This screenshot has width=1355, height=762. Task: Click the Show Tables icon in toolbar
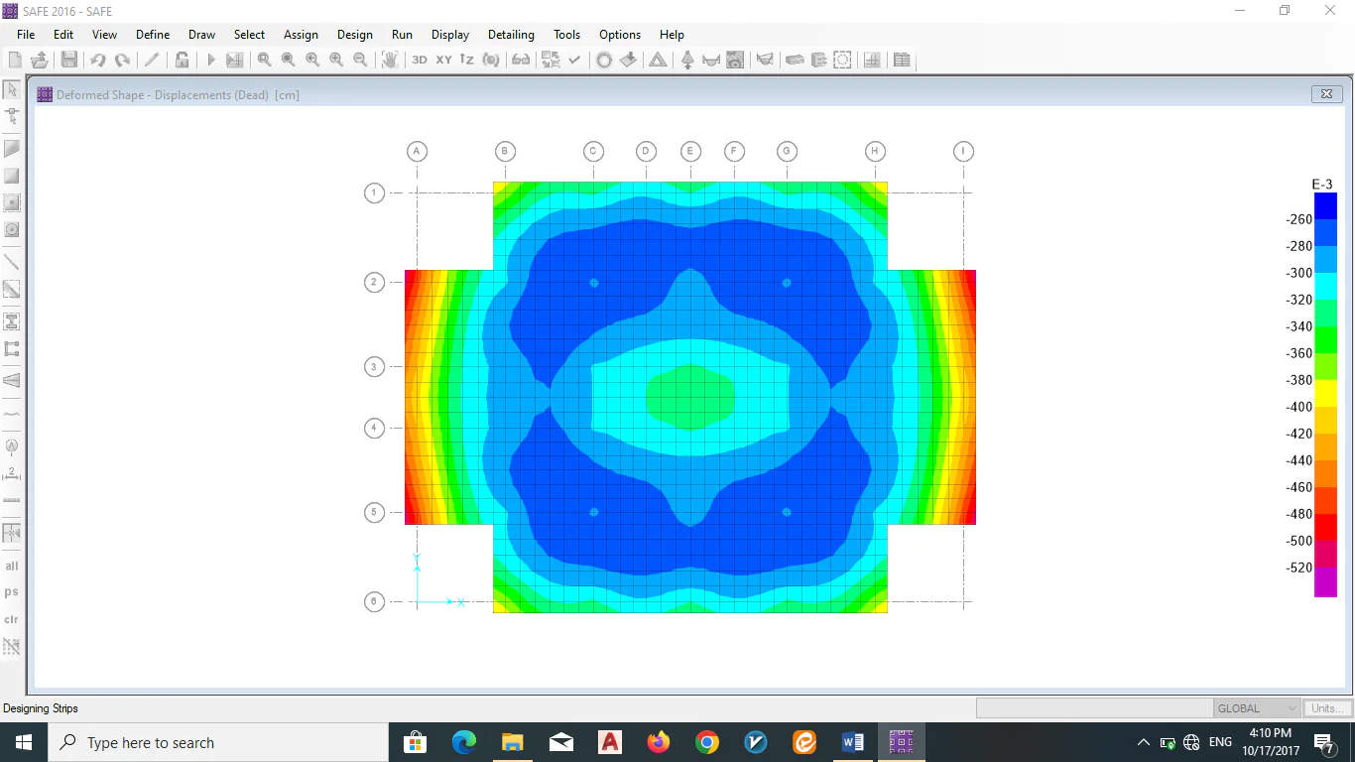902,61
